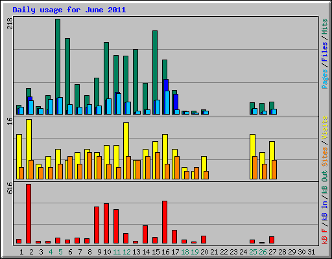332x259 pixels.
Task: Click the green "Hits" legend label
Action: (x=324, y=27)
